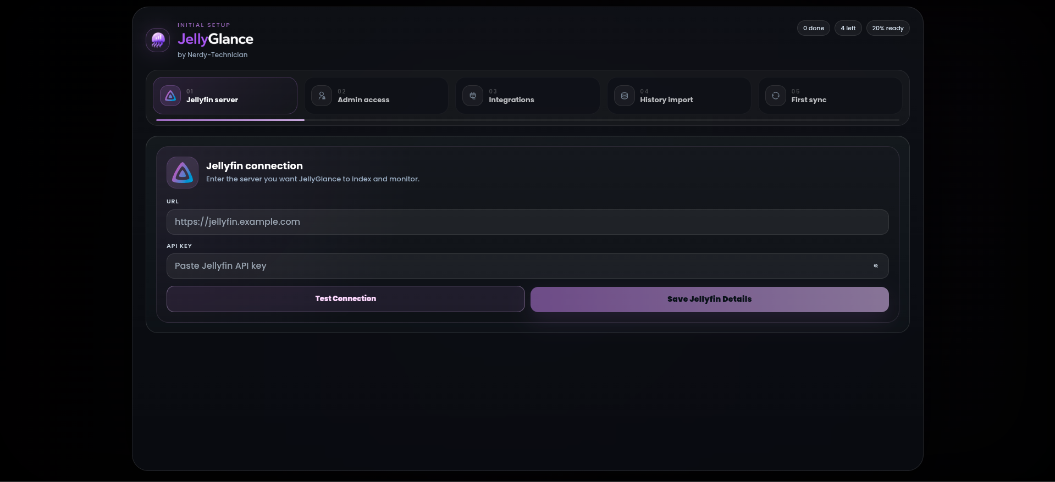The height and width of the screenshot is (482, 1055).
Task: Click Save Jellyfin Details button
Action: [x=710, y=300]
